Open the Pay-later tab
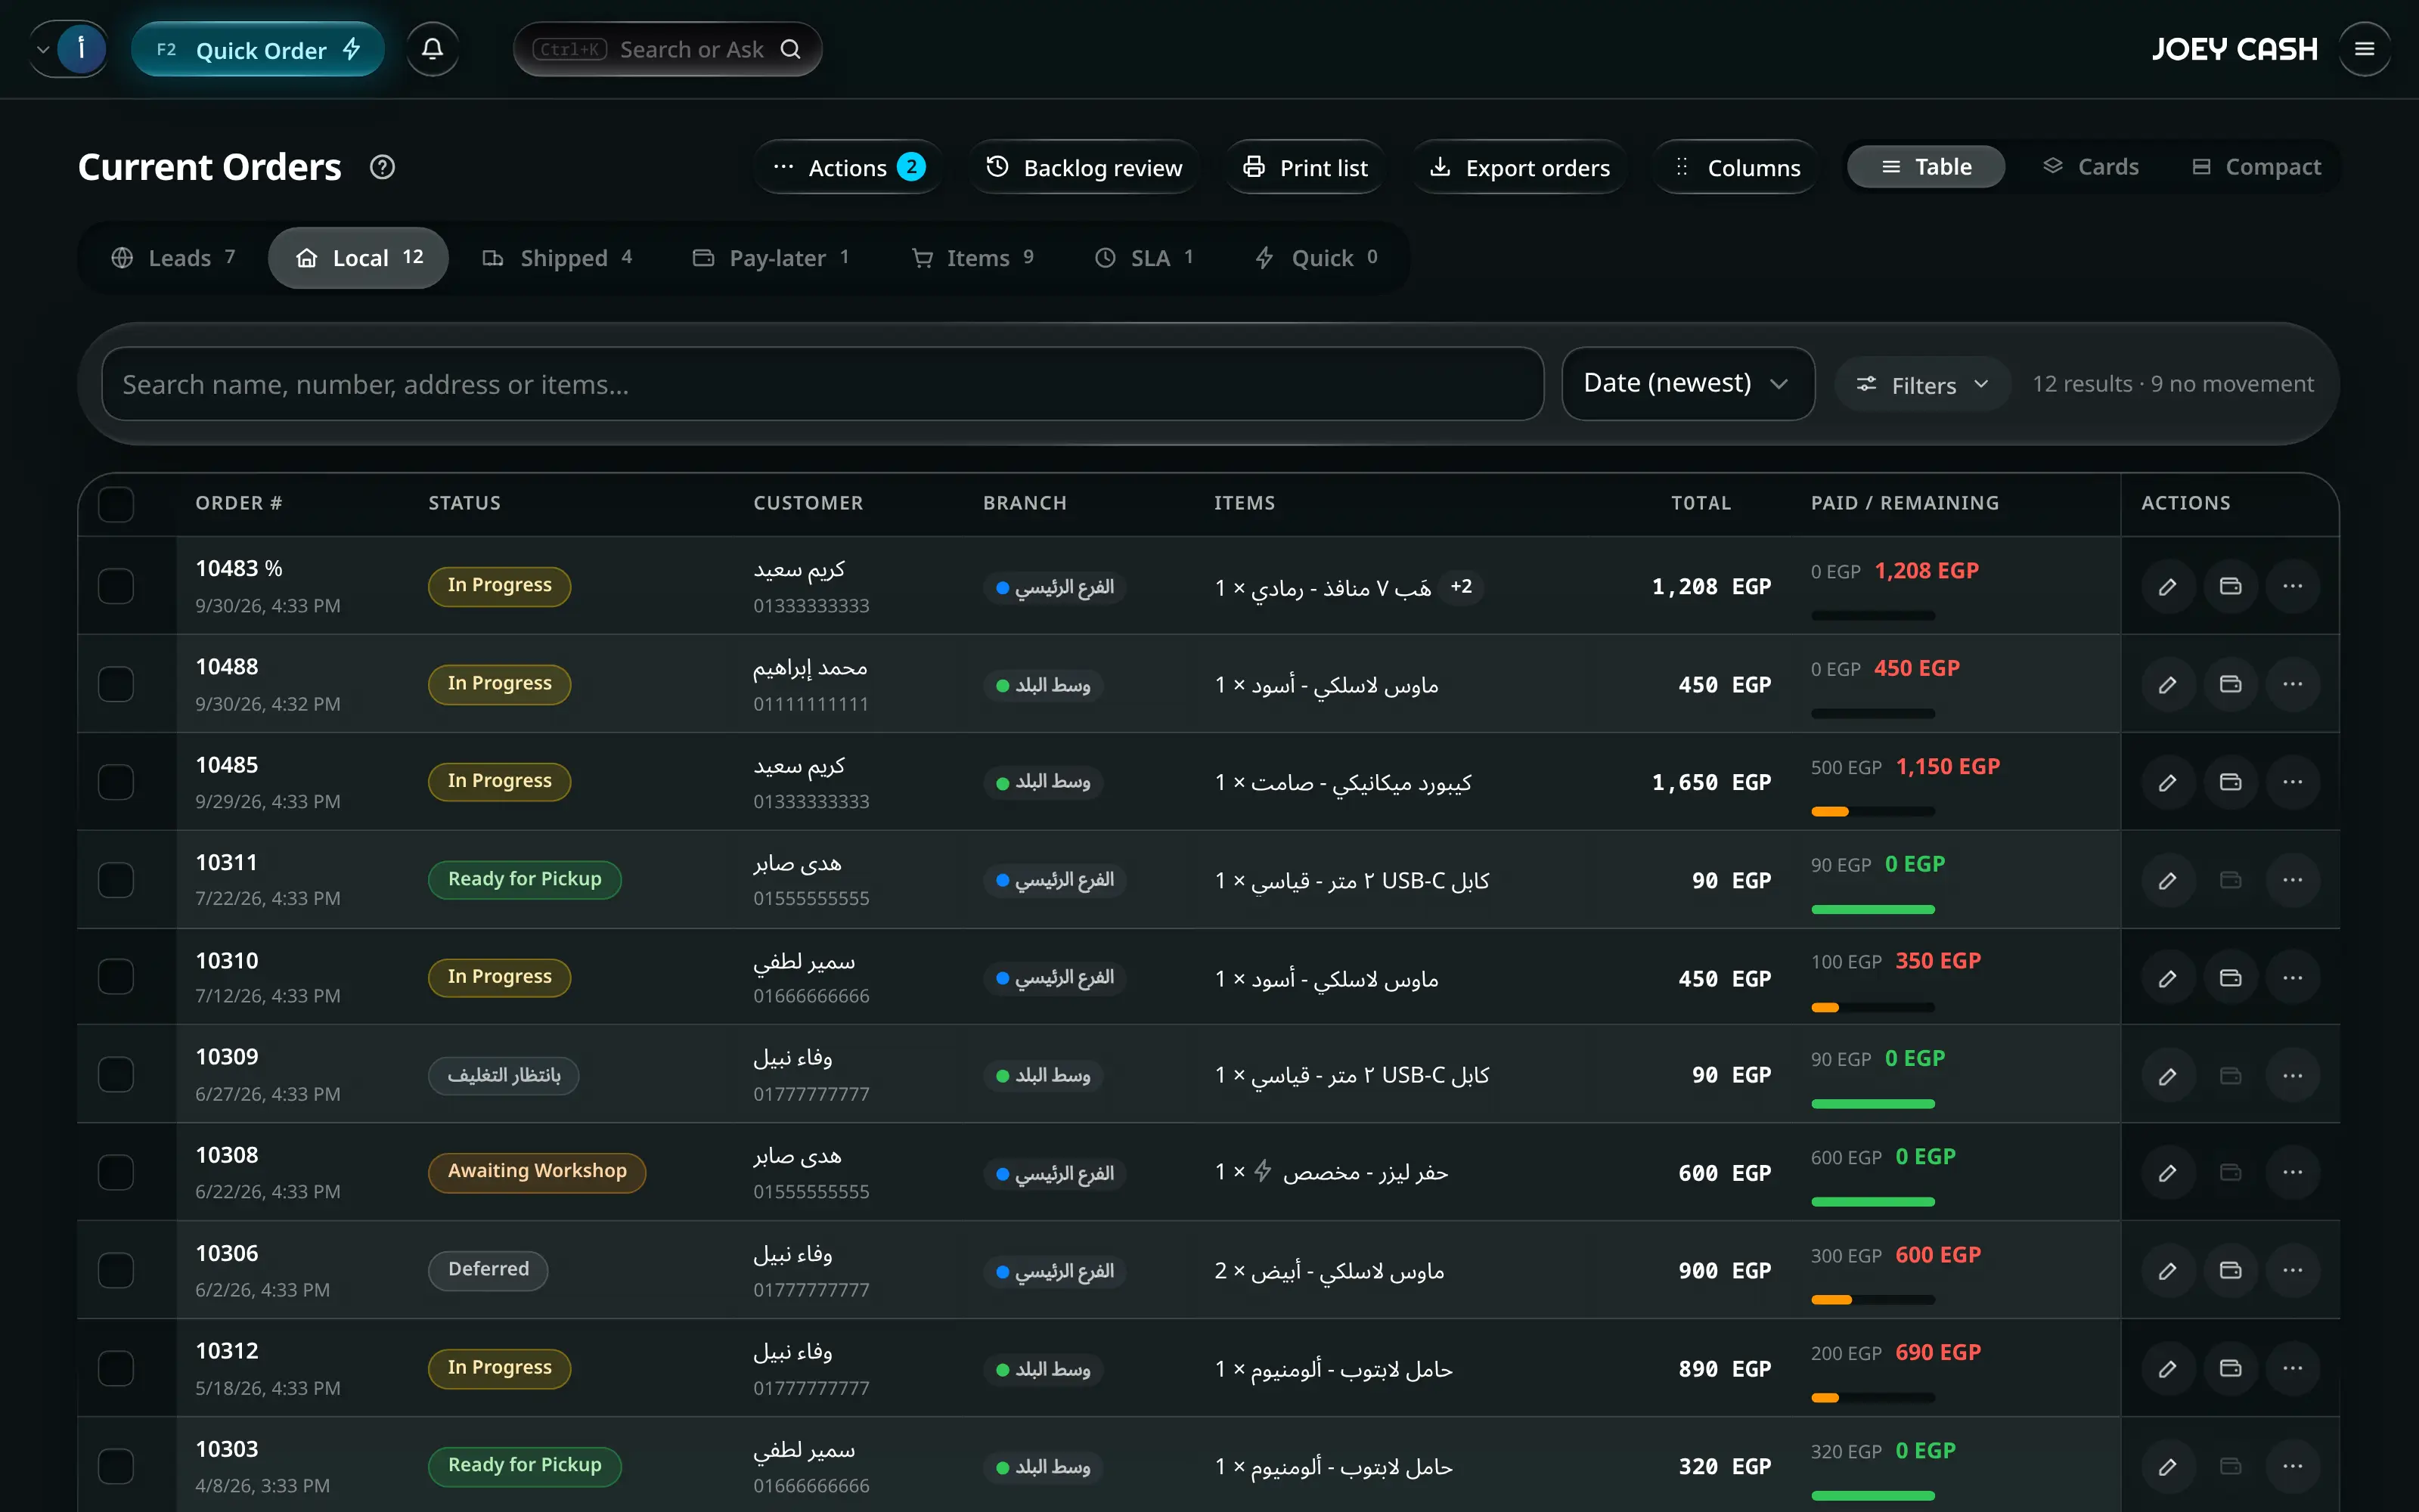 (771, 258)
